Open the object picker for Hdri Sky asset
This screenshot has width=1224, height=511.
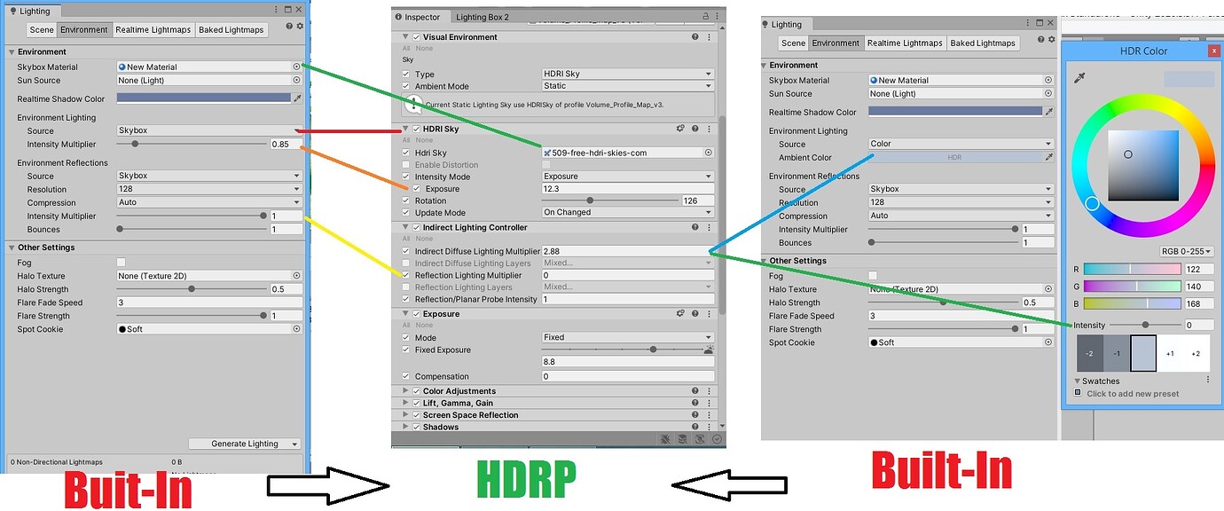[x=708, y=153]
